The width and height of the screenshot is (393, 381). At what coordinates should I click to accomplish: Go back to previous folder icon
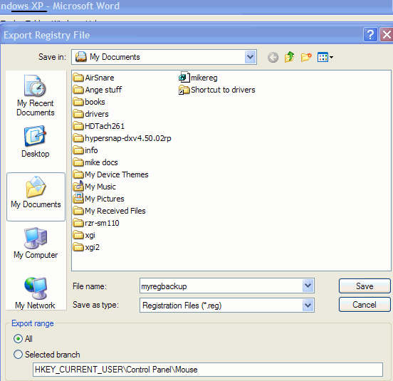pyautogui.click(x=273, y=58)
